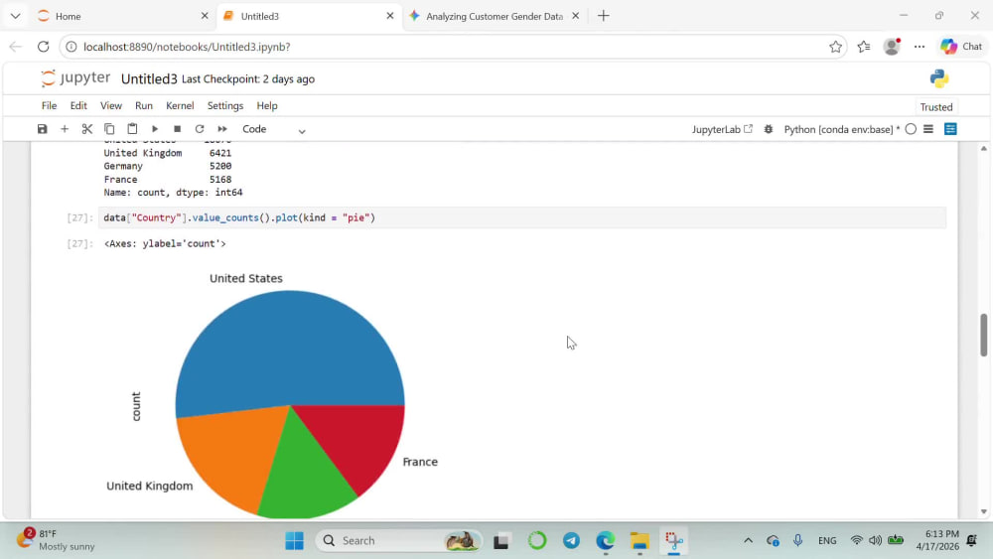The height and width of the screenshot is (559, 993).
Task: Click the Last Checkpoint: 2 days ago text
Action: coord(248,79)
